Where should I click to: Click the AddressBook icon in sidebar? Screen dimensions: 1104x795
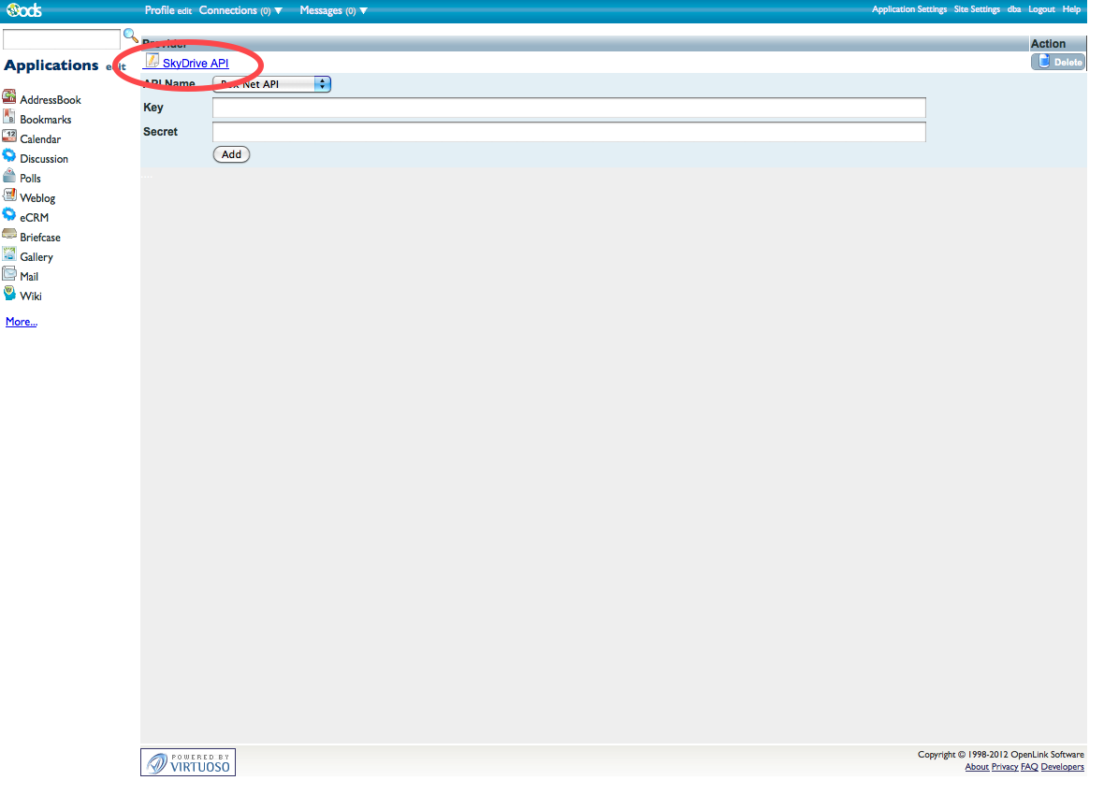click(x=9, y=97)
